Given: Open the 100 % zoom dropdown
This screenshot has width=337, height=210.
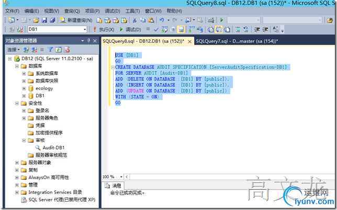Looking at the screenshot, I should point(121,177).
